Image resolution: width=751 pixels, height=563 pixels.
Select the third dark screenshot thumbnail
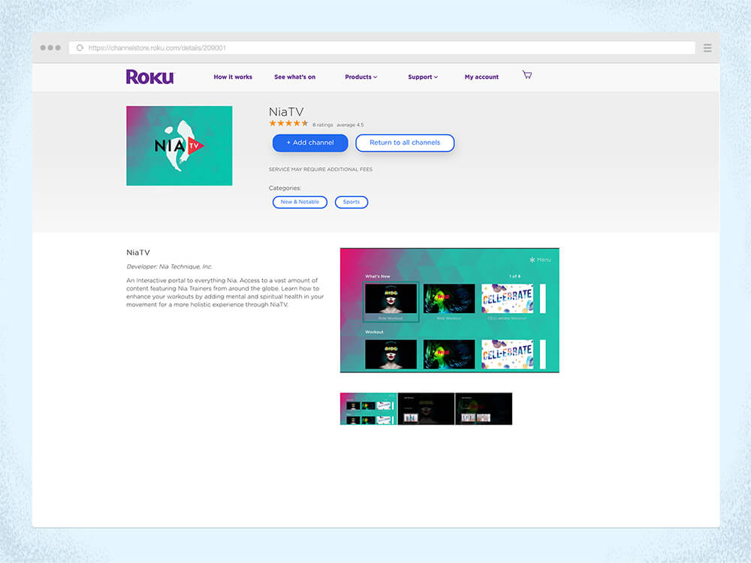coord(483,409)
